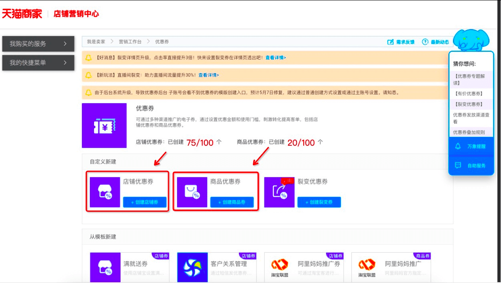
Task: Click the 优惠券 breadcrumb text
Action: point(162,42)
